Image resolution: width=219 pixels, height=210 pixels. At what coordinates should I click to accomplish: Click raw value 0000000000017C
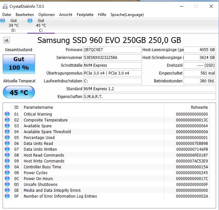[192, 179]
